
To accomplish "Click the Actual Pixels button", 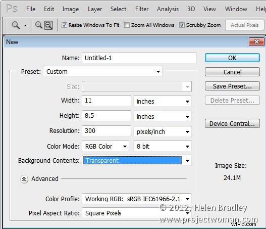I will click(245, 25).
